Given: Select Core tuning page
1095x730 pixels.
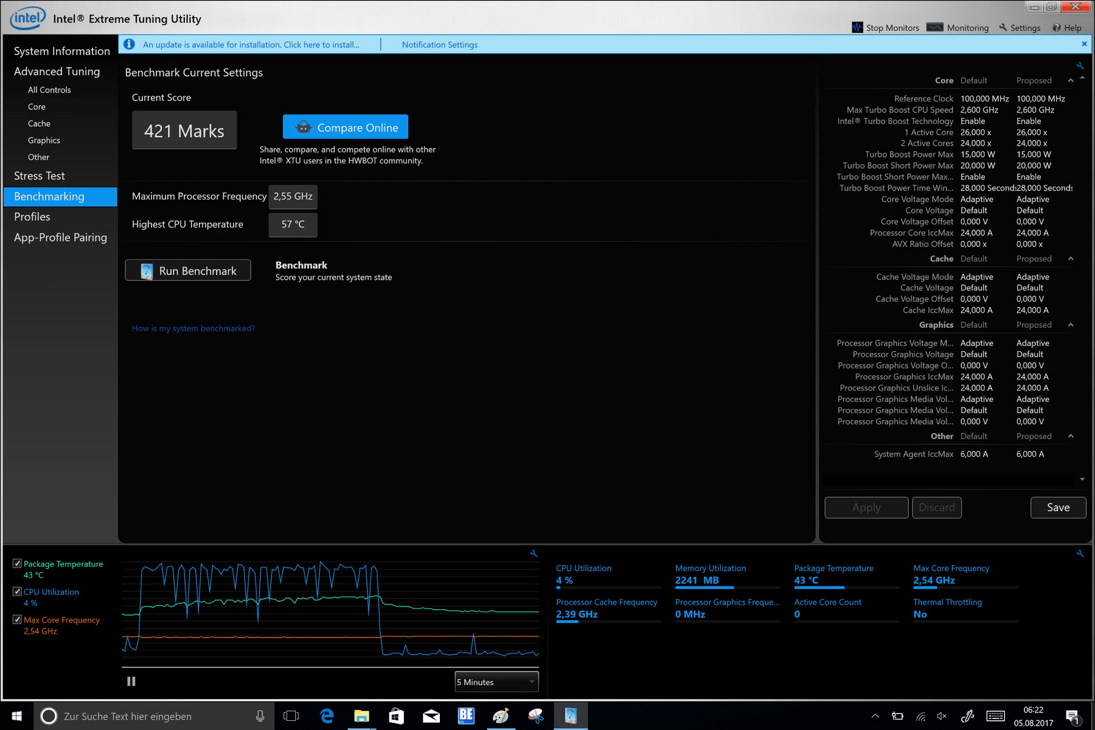Looking at the screenshot, I should (x=36, y=106).
